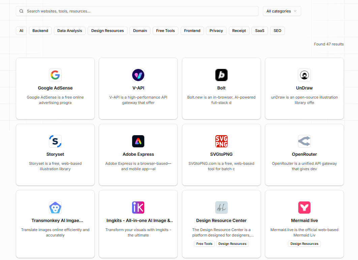Click the 'Found 47 results' text
This screenshot has height=260, width=358.
tap(329, 44)
